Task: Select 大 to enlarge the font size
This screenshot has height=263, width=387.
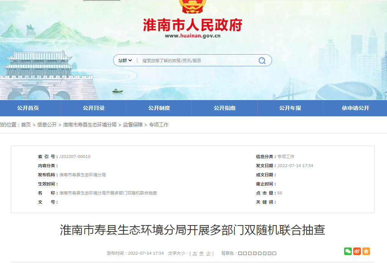Action: point(195,253)
